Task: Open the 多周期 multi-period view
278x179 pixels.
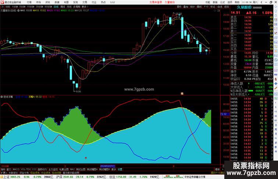Action: (76, 7)
